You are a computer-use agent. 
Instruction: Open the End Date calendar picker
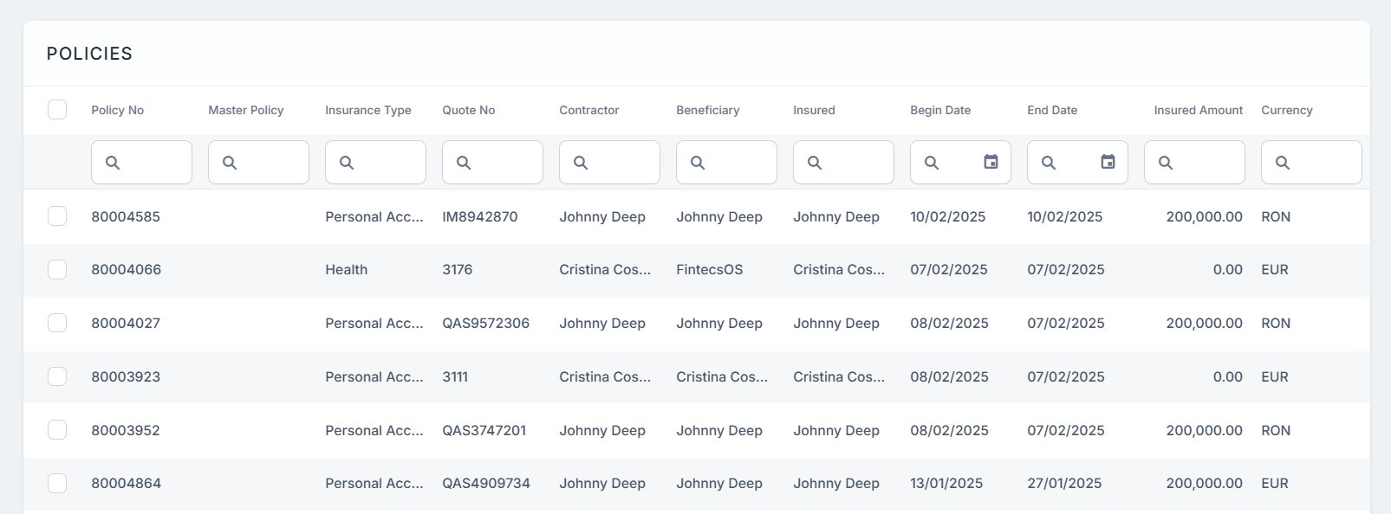pyautogui.click(x=1108, y=162)
